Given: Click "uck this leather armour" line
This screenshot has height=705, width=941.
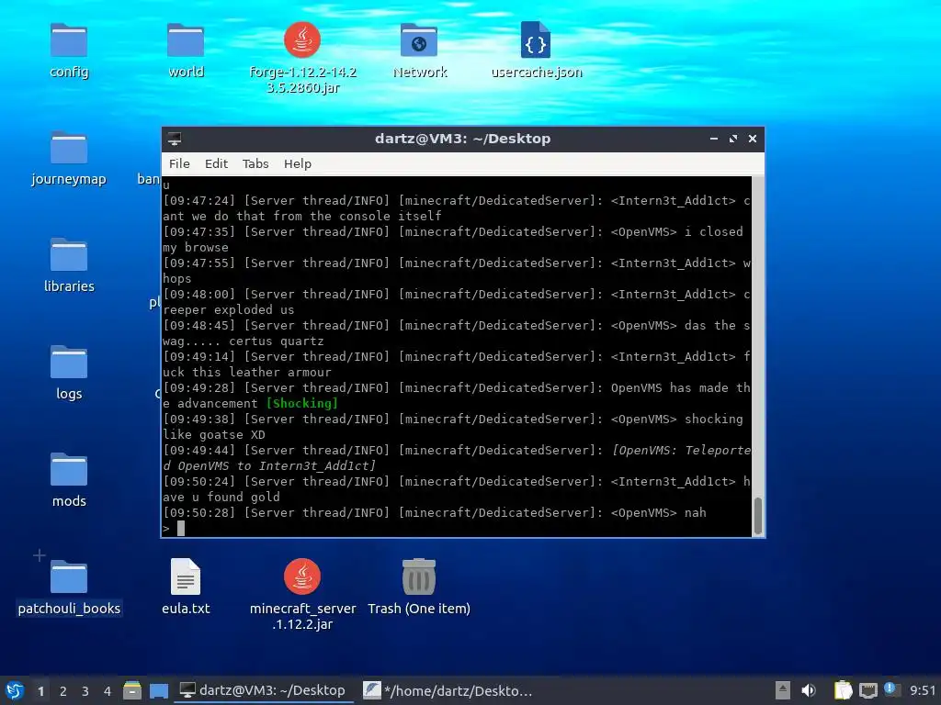Looking at the screenshot, I should click(x=246, y=373).
